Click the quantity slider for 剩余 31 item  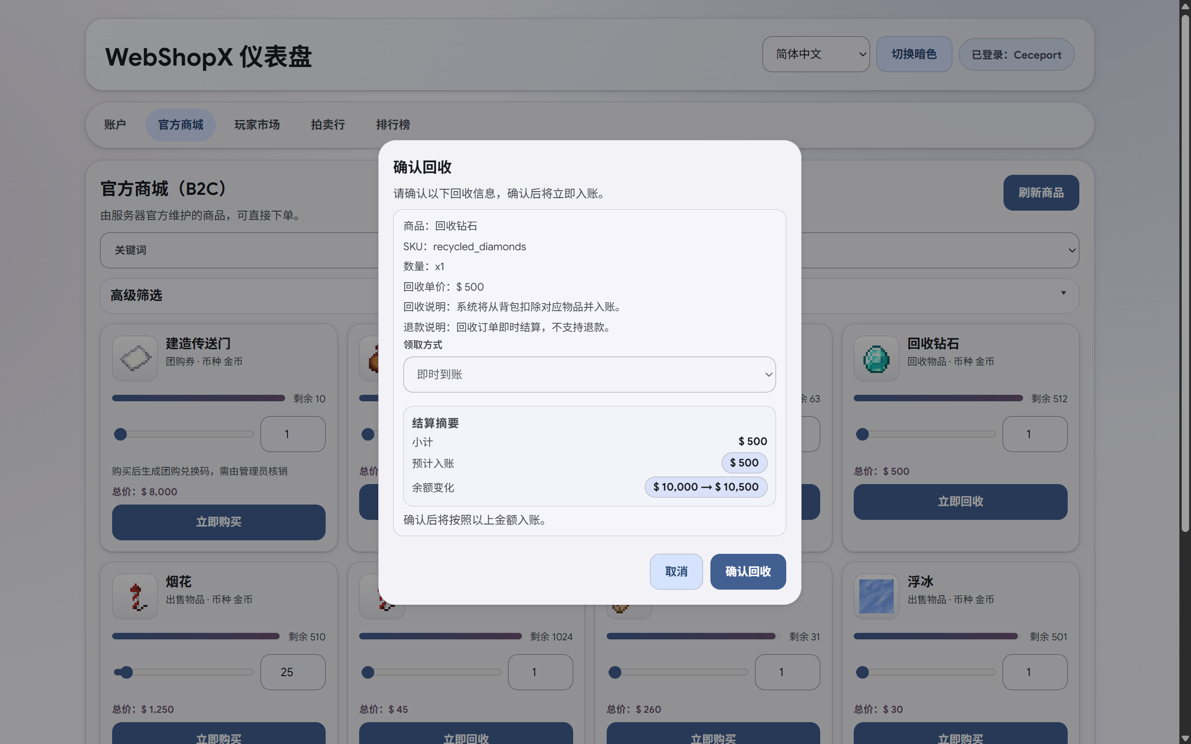(x=678, y=672)
